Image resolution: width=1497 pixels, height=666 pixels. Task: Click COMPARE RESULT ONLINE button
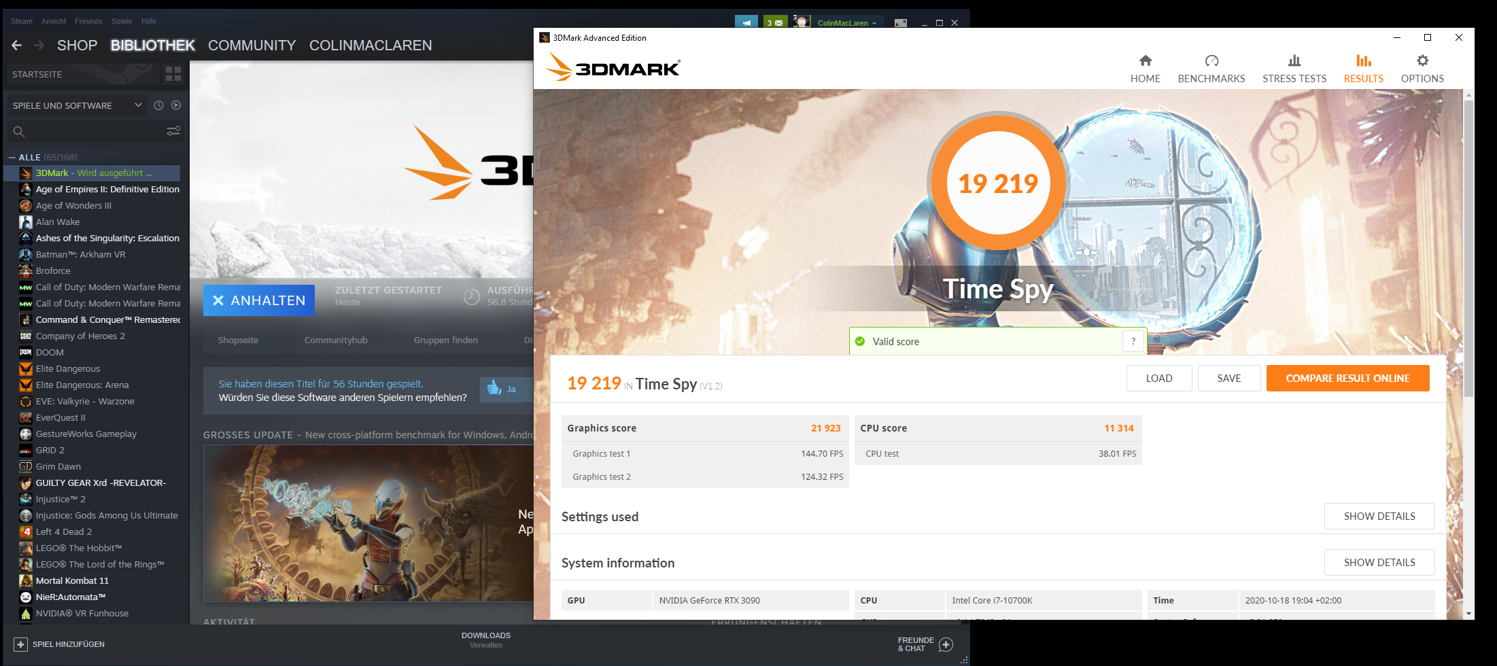tap(1347, 379)
